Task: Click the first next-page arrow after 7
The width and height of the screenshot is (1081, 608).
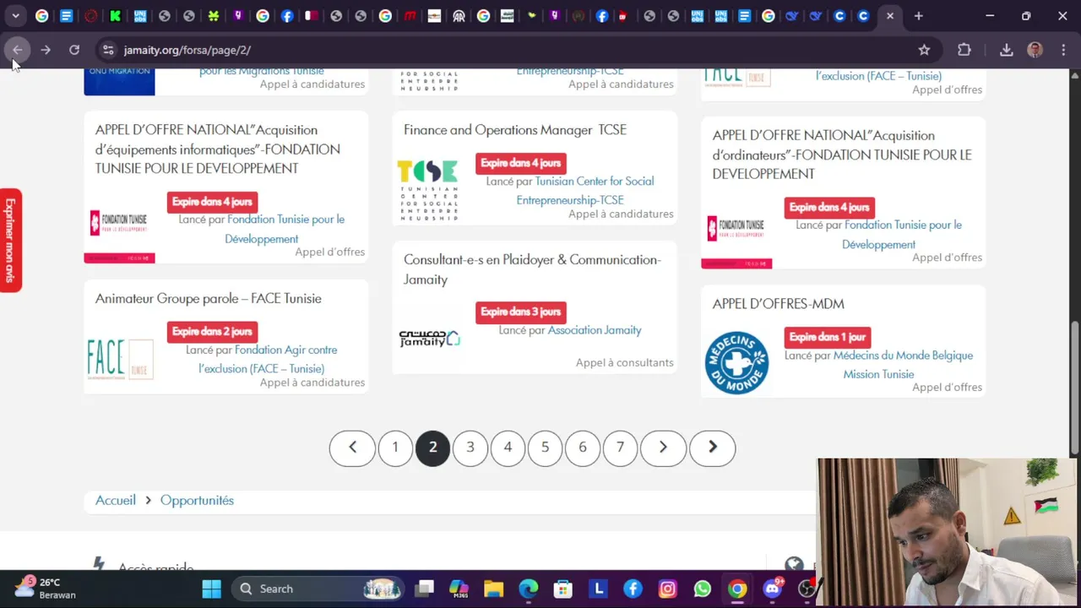Action: [x=663, y=448]
